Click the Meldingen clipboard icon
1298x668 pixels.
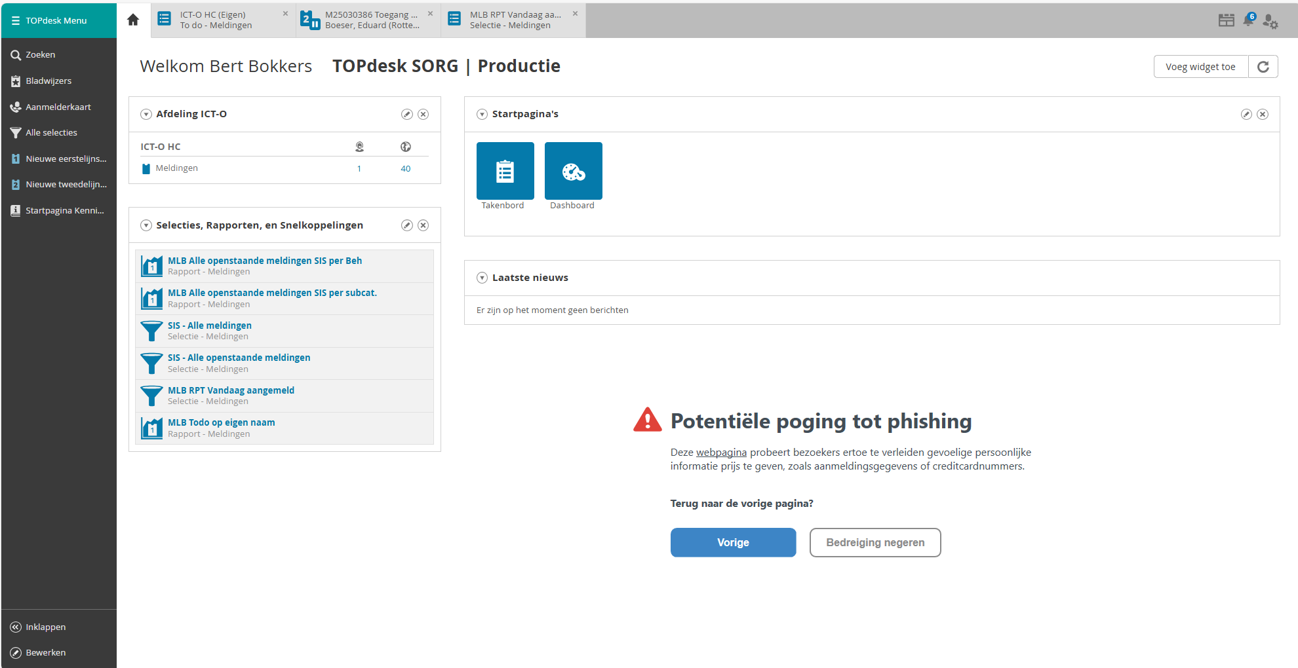[146, 169]
